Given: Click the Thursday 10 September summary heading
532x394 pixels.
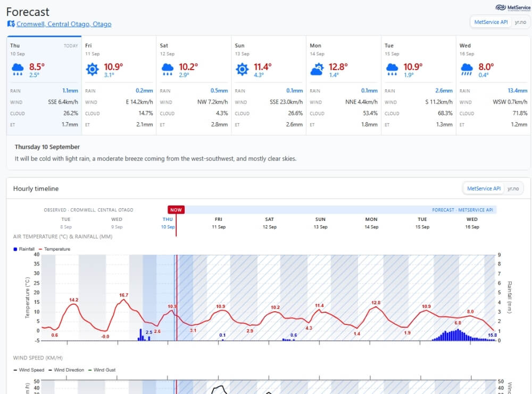Looking at the screenshot, I should click(x=47, y=147).
